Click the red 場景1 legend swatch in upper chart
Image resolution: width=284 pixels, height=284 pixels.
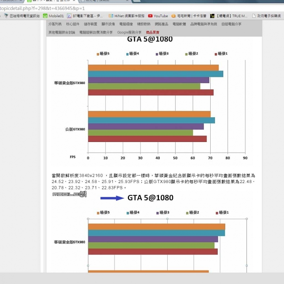point(216,54)
